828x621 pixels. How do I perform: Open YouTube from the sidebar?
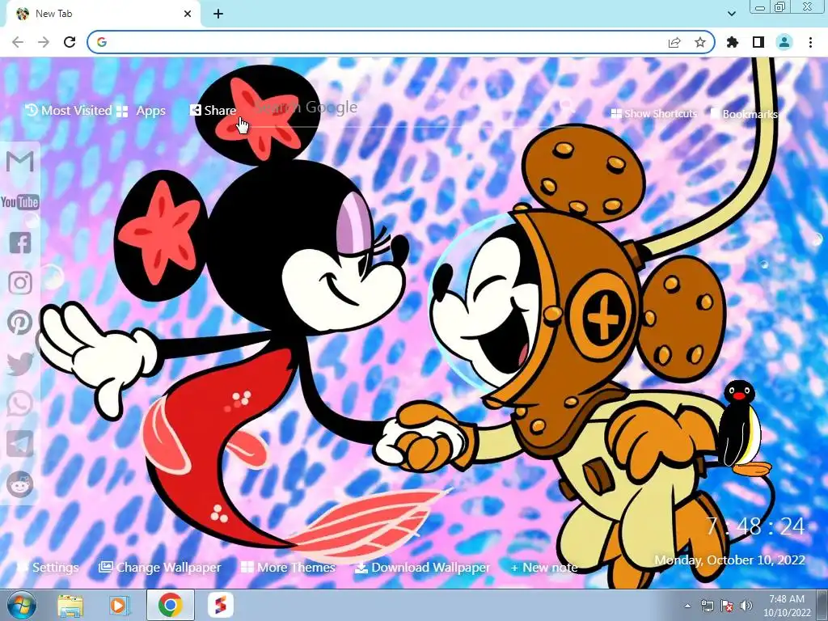coord(20,202)
